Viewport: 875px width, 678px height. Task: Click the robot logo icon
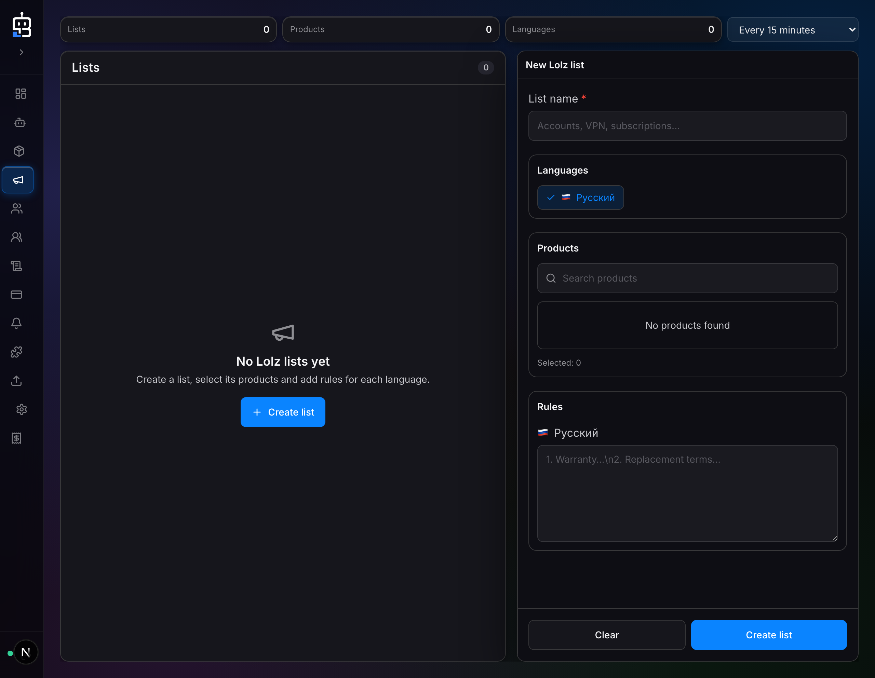pos(22,25)
